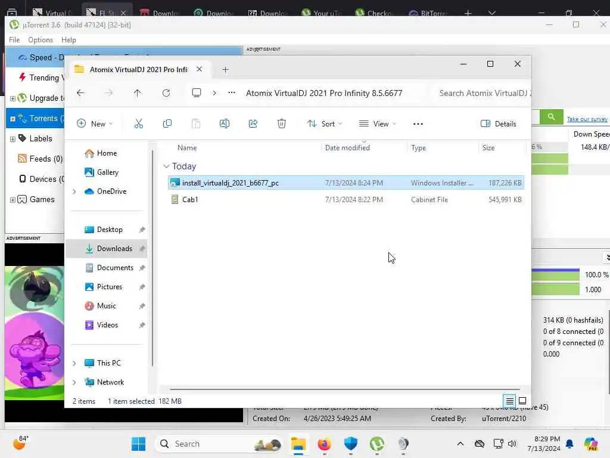Go back with the Explorer back arrow
Viewport: 610px width, 458px height.
pyautogui.click(x=80, y=93)
